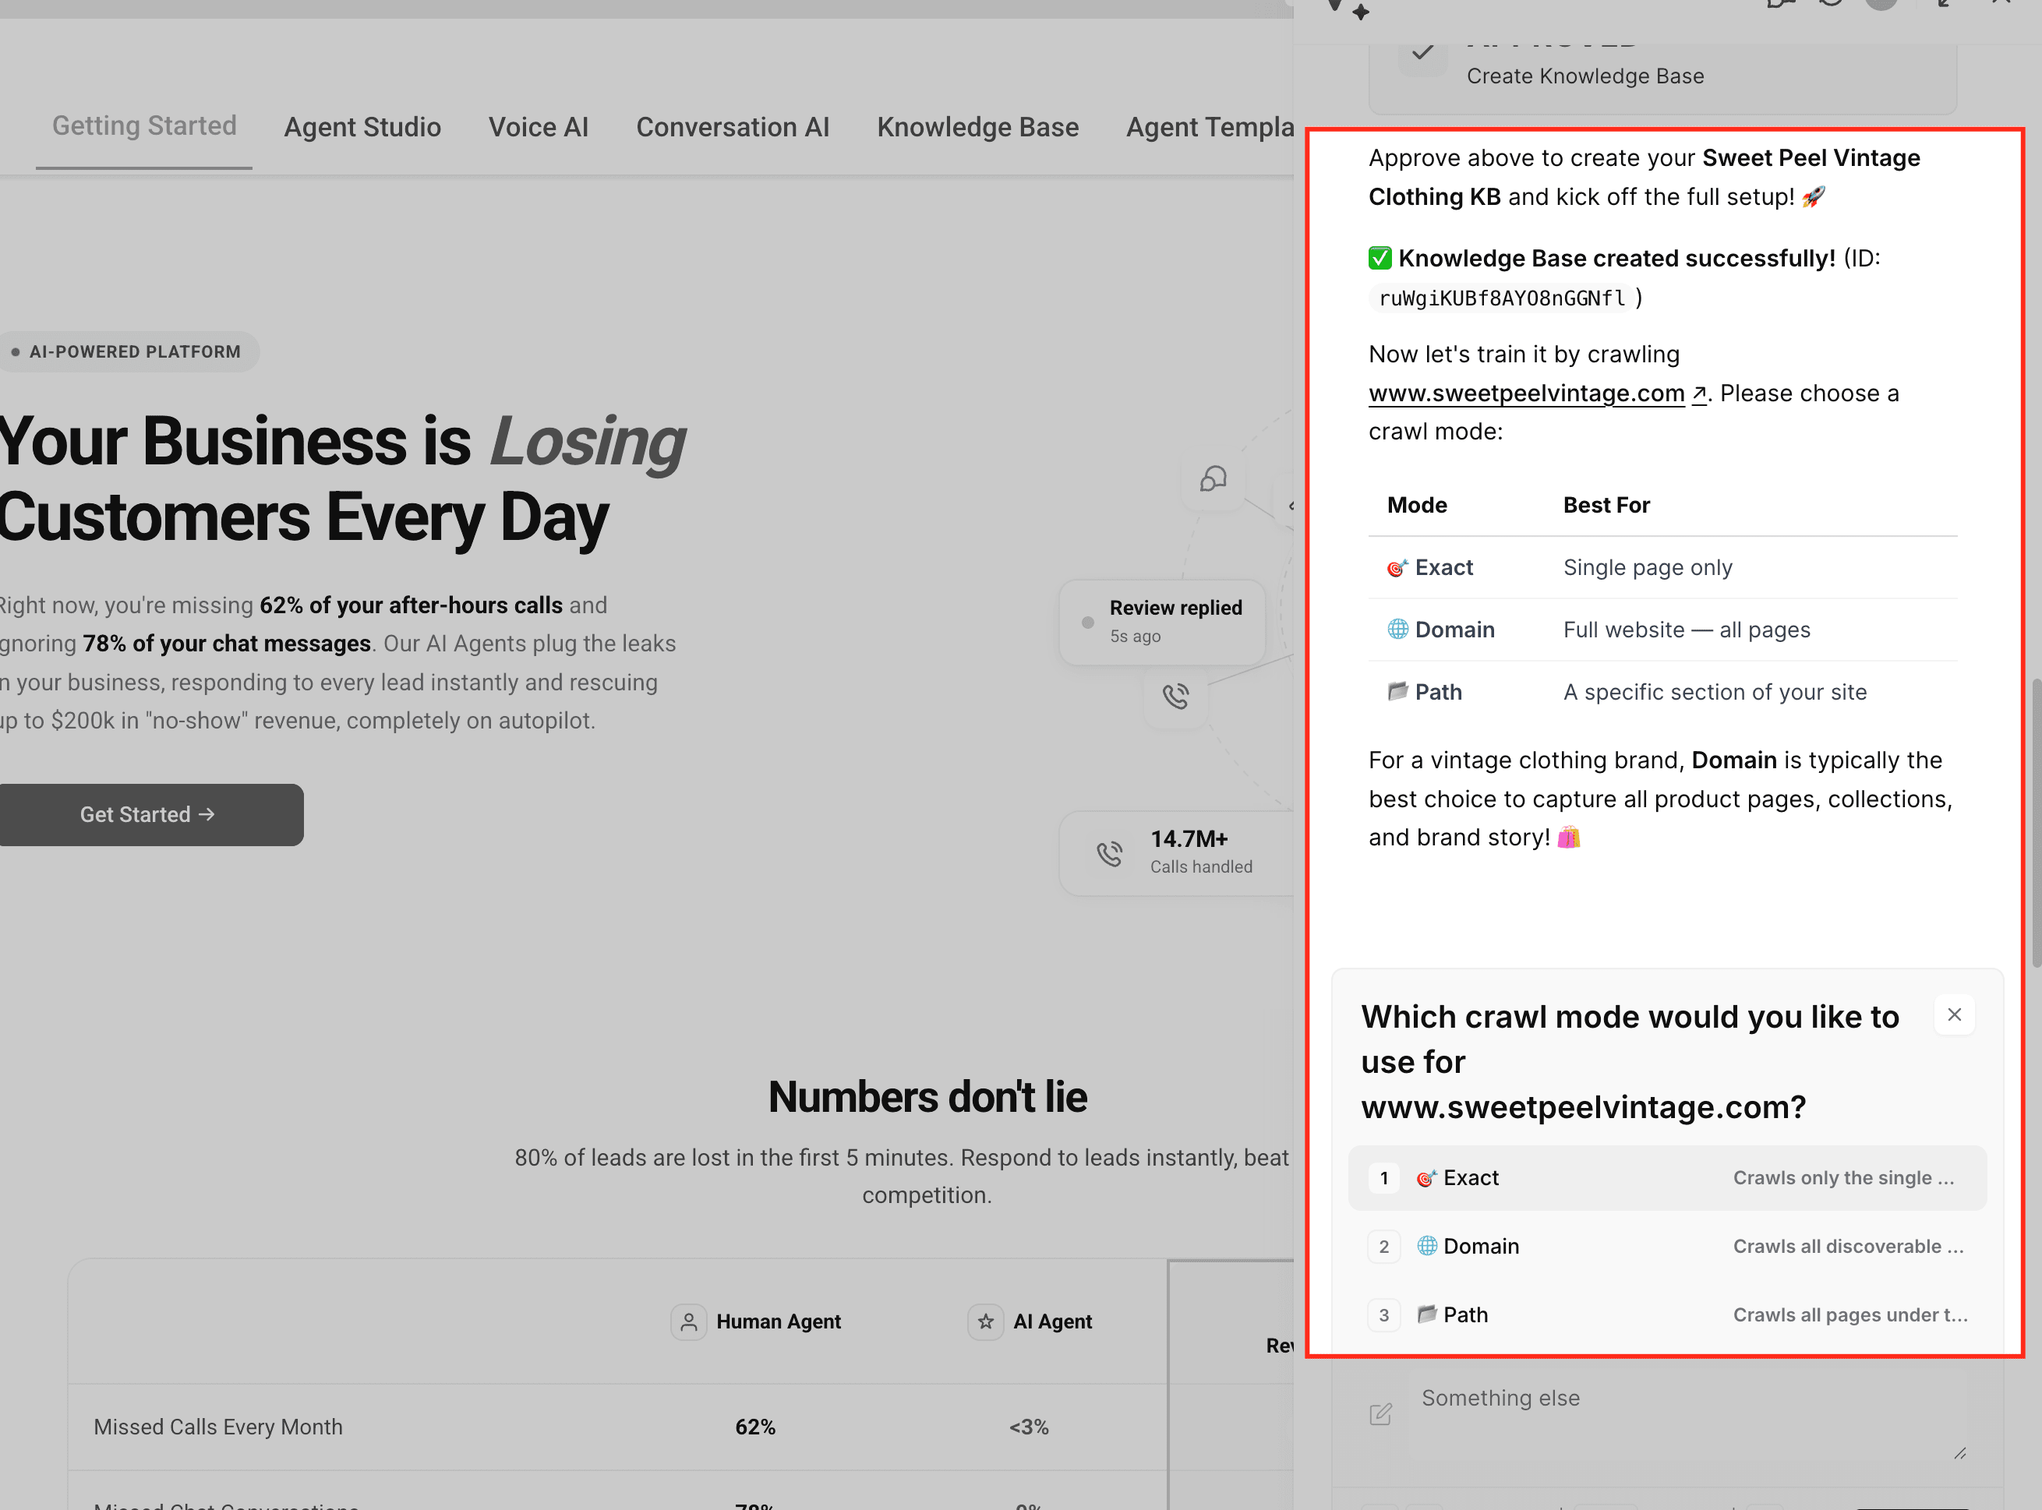Viewport: 2042px width, 1510px height.
Task: Click the <3% value in Missed Calls row
Action: pos(1028,1427)
